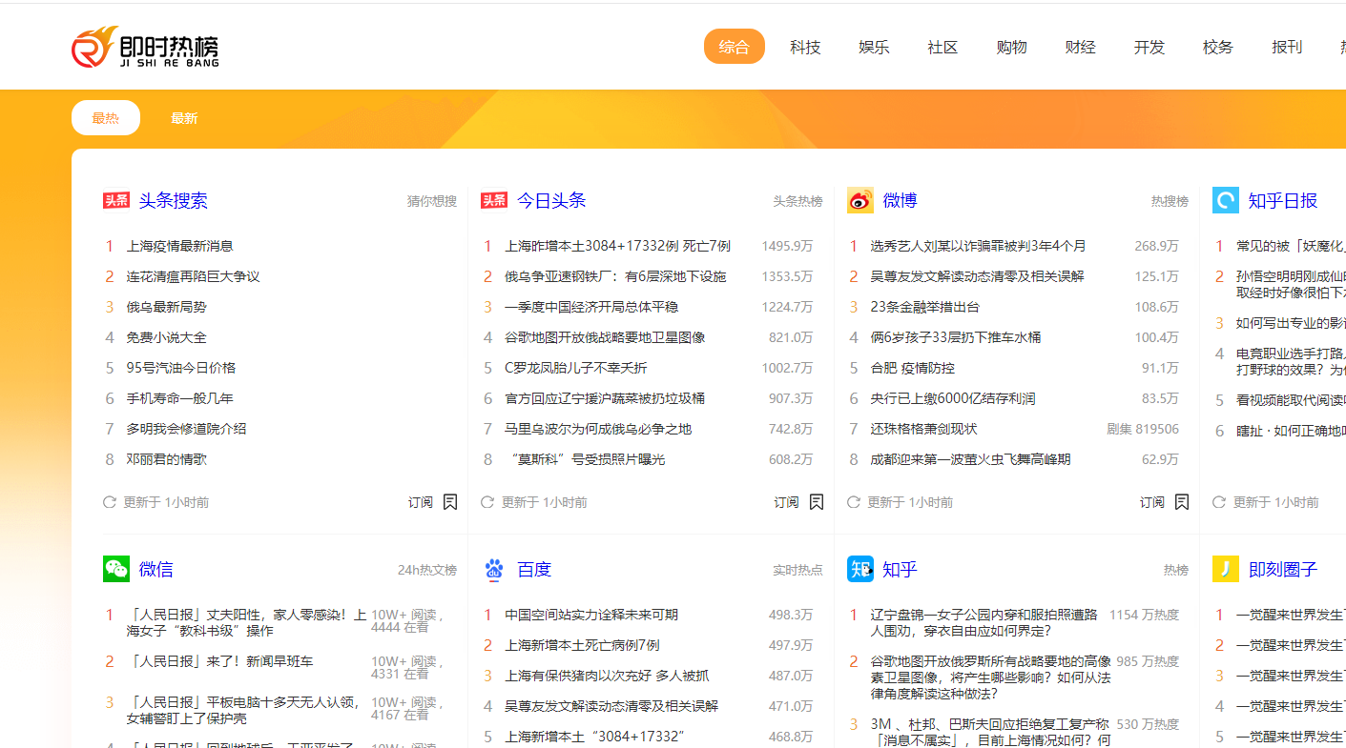The image size is (1346, 748).
Task: Open 免费小说大全 item
Action: click(167, 337)
